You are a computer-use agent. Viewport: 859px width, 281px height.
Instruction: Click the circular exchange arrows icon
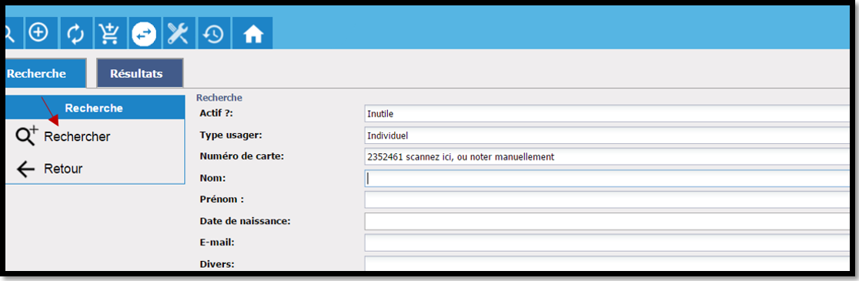click(x=144, y=33)
